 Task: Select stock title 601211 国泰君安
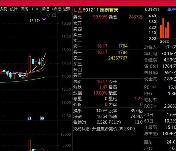pyautogui.click(x=100, y=10)
